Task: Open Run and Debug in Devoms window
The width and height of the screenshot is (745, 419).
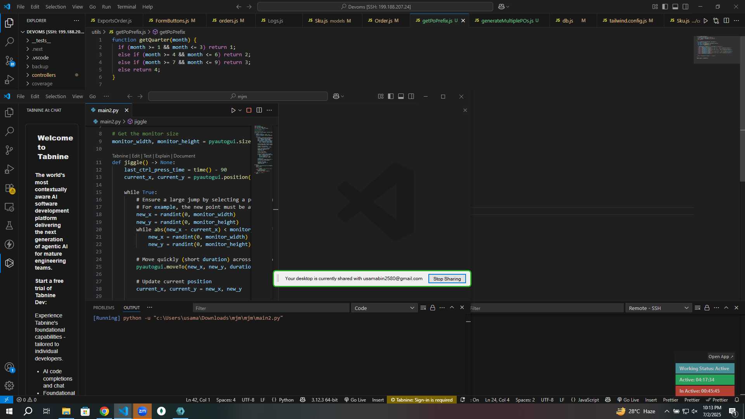Action: (9, 80)
